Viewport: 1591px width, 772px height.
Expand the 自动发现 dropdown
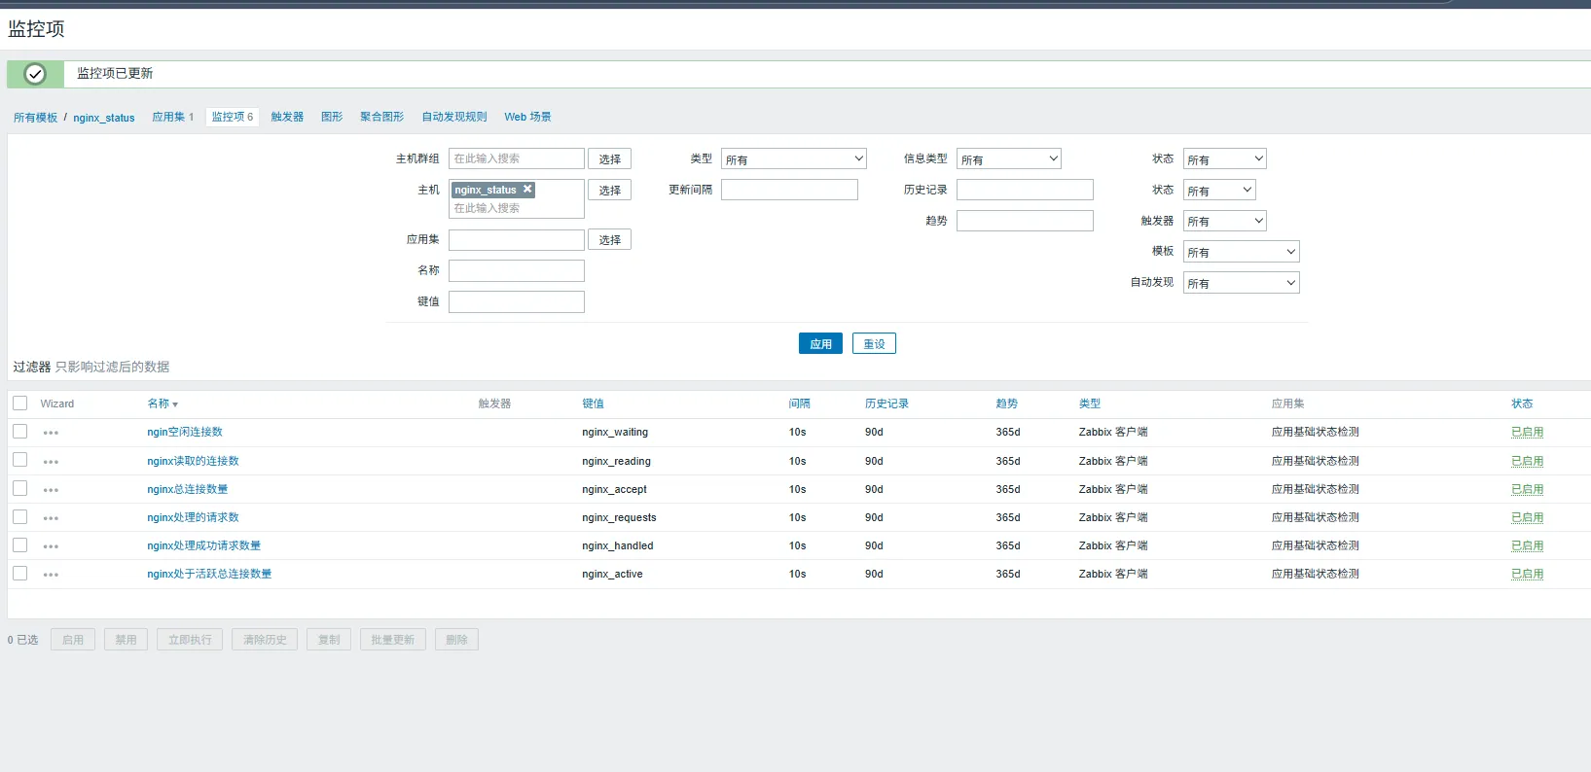(1241, 283)
